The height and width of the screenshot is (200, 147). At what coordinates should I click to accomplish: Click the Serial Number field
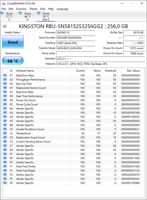click(x=76, y=38)
